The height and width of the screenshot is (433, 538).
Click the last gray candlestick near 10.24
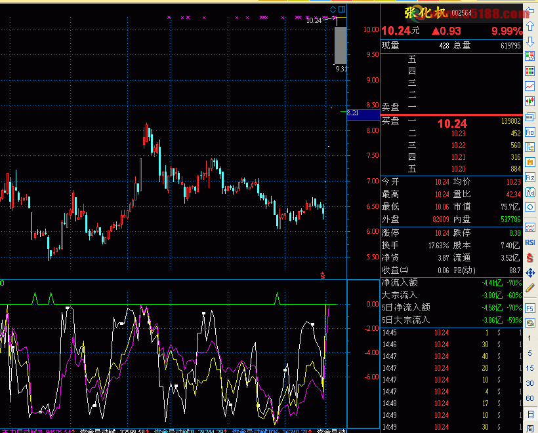pyautogui.click(x=341, y=45)
